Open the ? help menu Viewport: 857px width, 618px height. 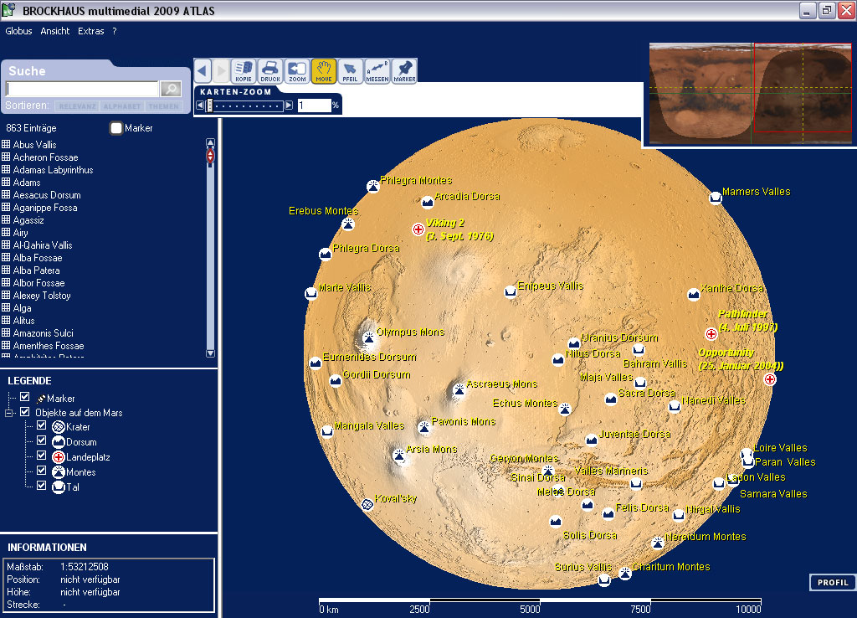pos(114,31)
